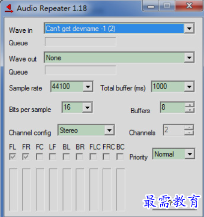Decrease Buffers value with down arrow
The height and width of the screenshot is (217, 204).
190,110
